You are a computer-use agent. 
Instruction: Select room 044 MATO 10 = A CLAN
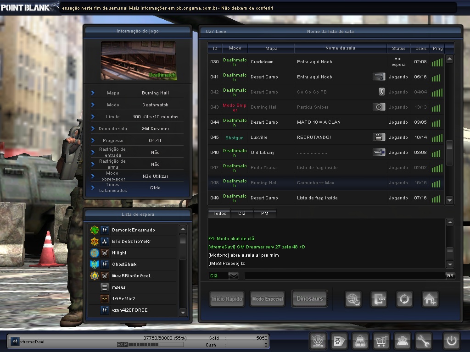point(325,122)
